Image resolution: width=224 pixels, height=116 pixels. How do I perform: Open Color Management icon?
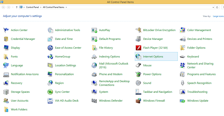pos(182,30)
